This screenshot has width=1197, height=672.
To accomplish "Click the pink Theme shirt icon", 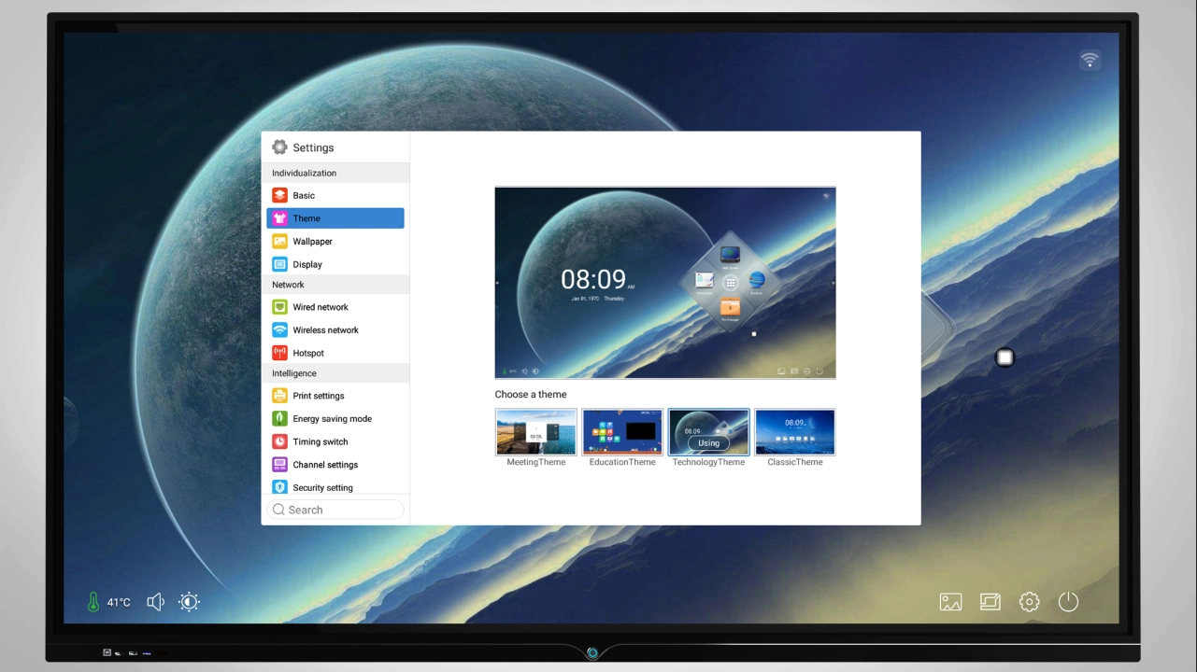I will pyautogui.click(x=279, y=218).
